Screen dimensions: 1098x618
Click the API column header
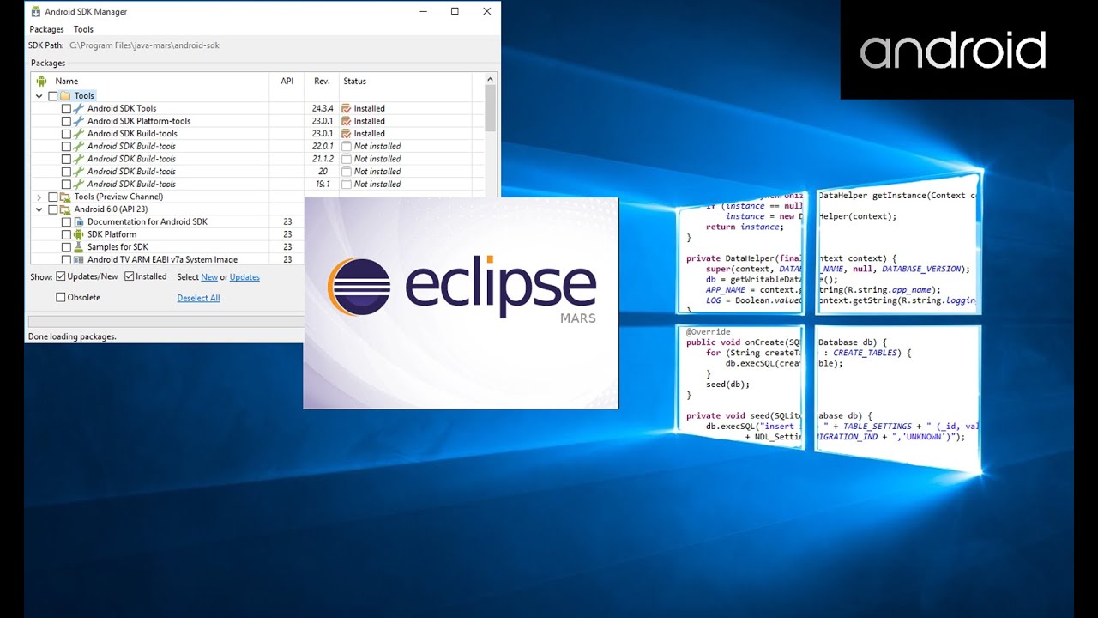tap(287, 82)
